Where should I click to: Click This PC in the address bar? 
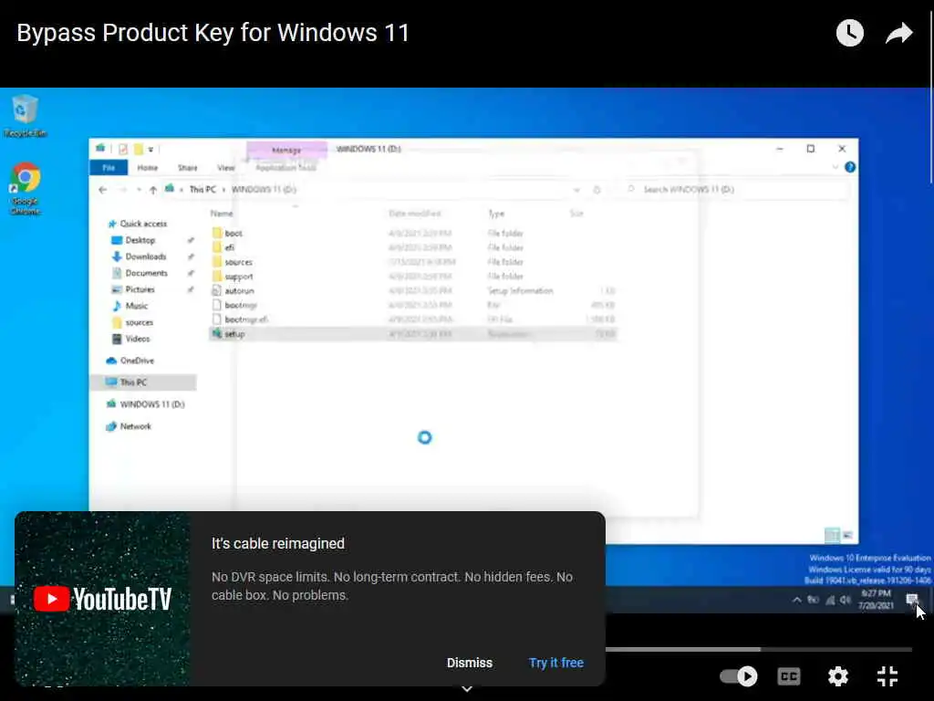click(x=202, y=189)
